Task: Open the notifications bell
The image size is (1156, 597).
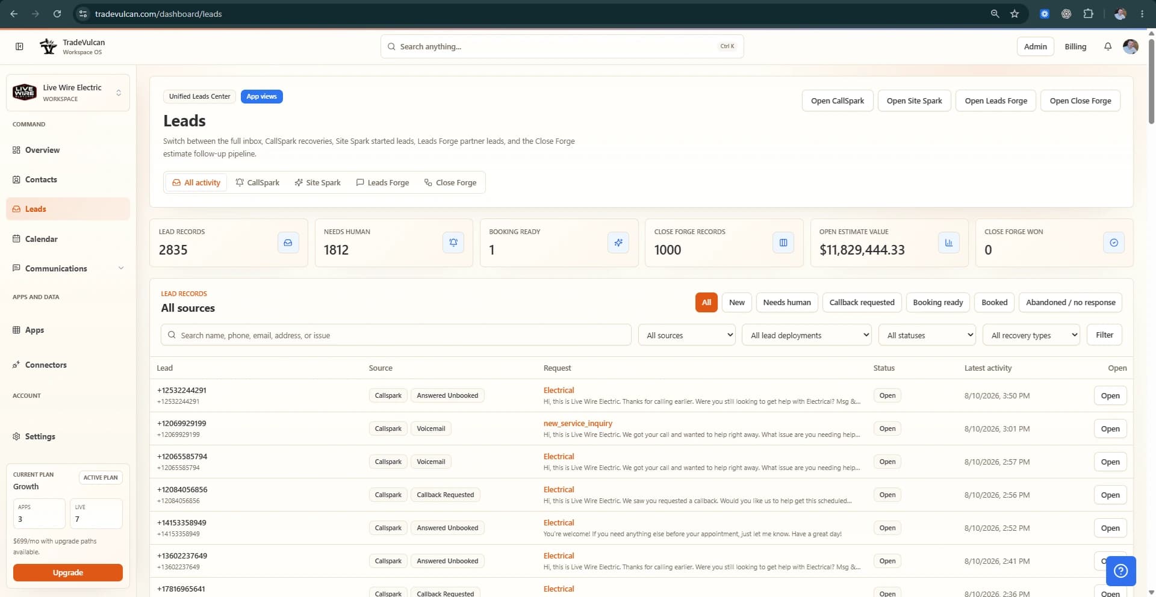Action: [x=1108, y=46]
